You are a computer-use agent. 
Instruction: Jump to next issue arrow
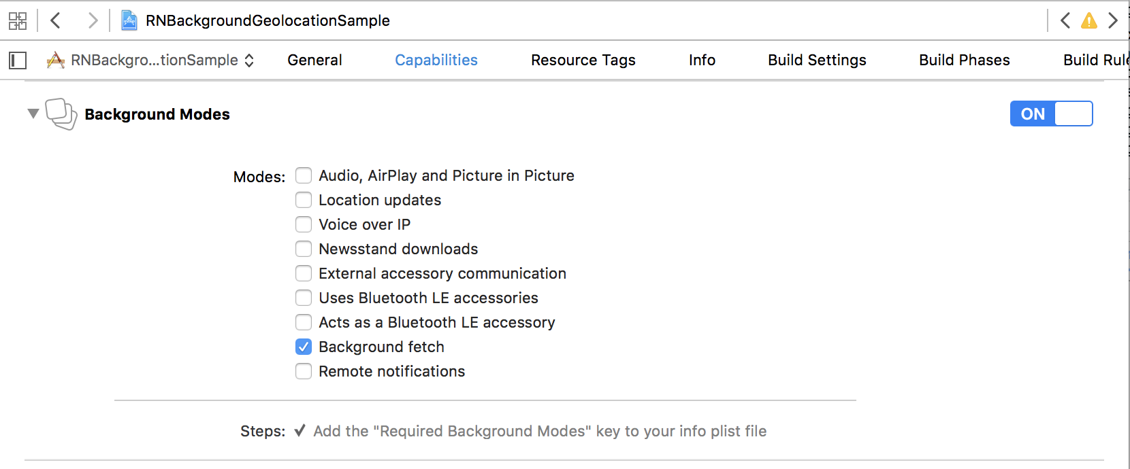coord(1113,20)
